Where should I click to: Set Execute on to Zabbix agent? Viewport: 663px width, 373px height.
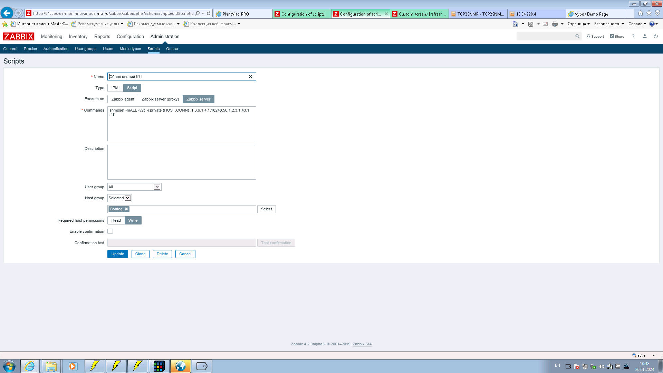(123, 99)
